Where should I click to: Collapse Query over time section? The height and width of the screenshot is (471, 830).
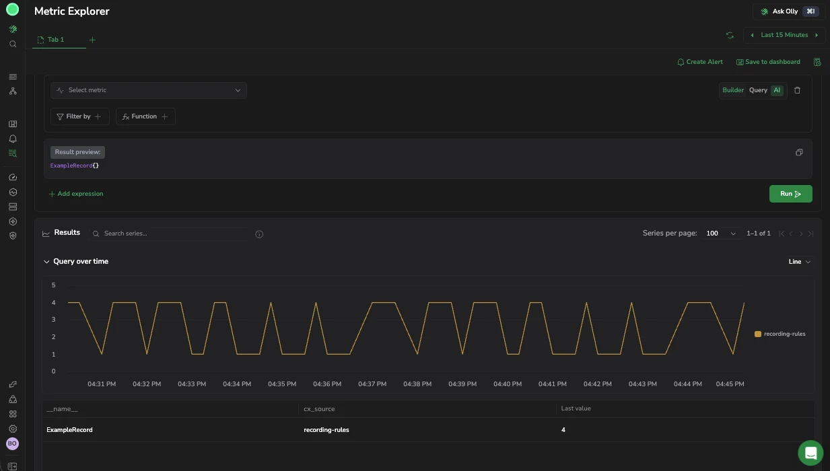coord(46,262)
